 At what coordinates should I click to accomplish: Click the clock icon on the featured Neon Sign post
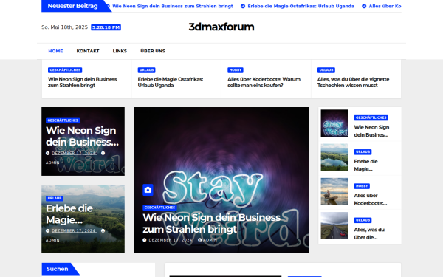coord(145,240)
